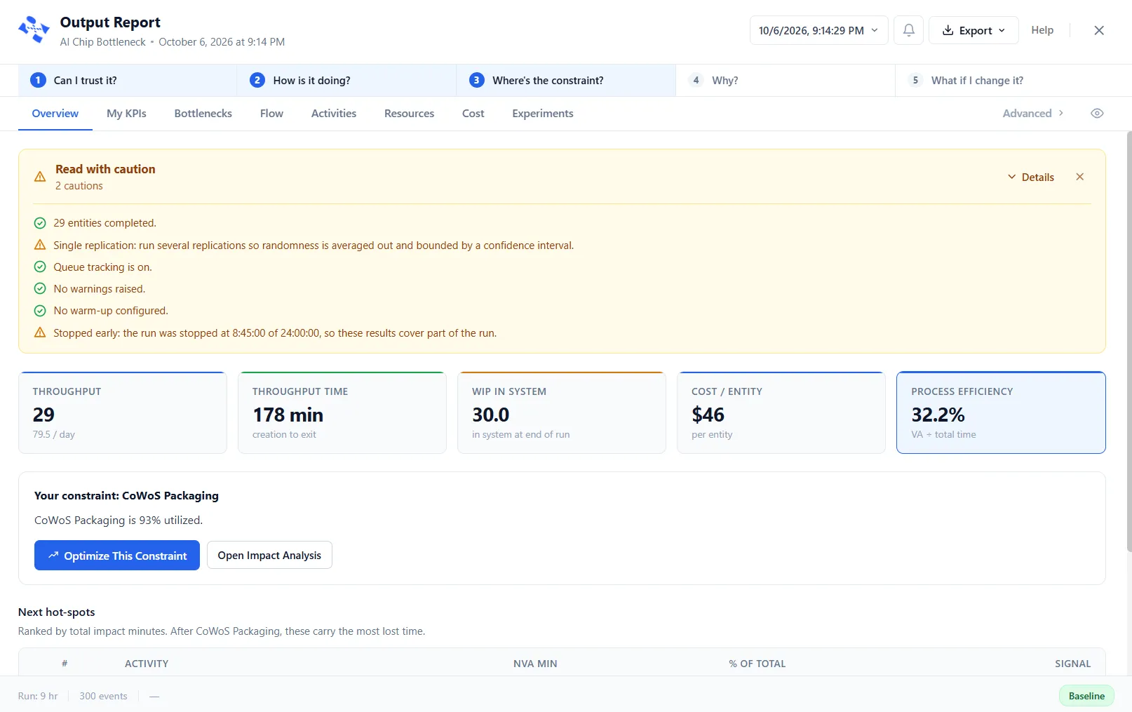Open the Resources tab
The height and width of the screenshot is (712, 1132).
(x=409, y=114)
